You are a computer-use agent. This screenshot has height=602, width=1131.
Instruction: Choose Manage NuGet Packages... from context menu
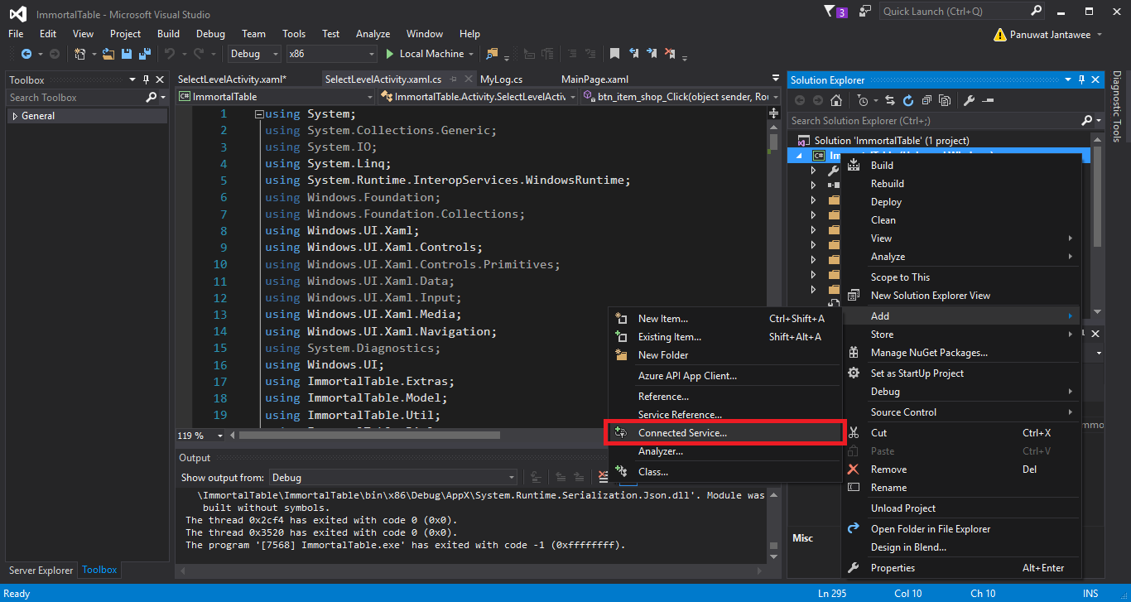coord(962,353)
